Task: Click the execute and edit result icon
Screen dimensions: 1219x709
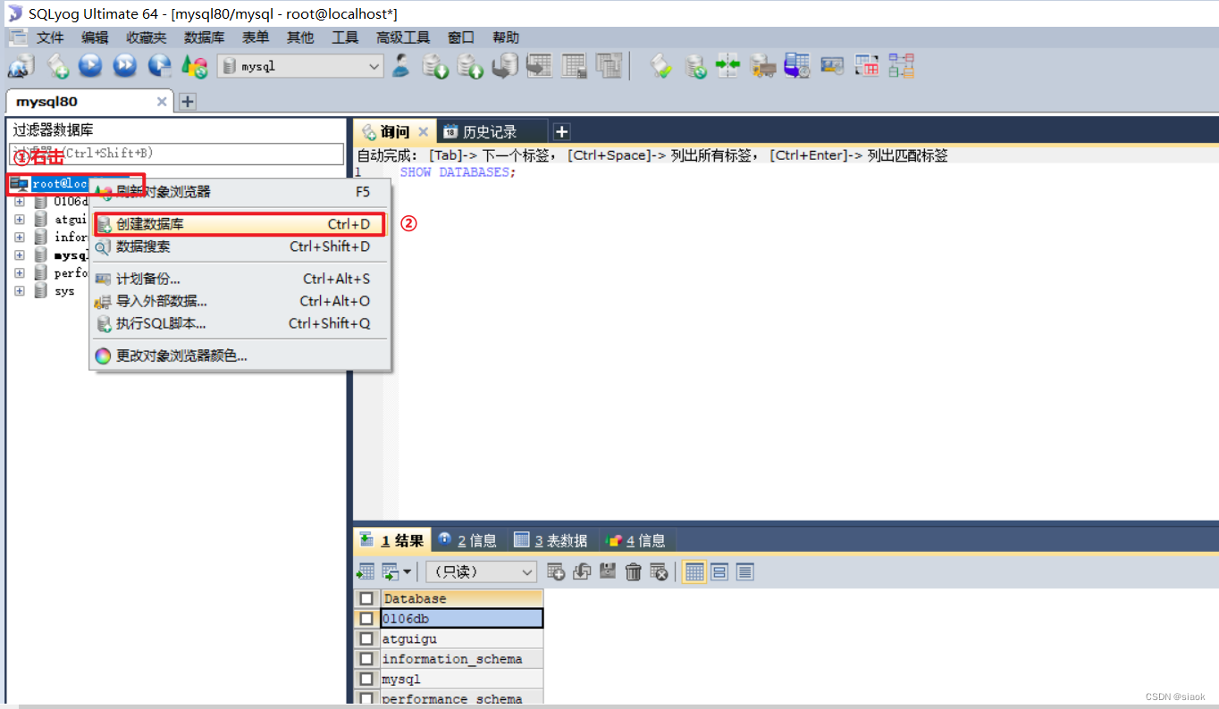Action: pos(160,65)
